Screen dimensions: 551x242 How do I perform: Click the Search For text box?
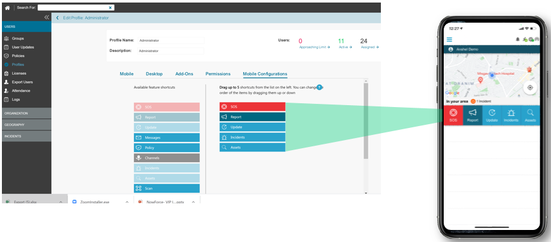click(76, 8)
